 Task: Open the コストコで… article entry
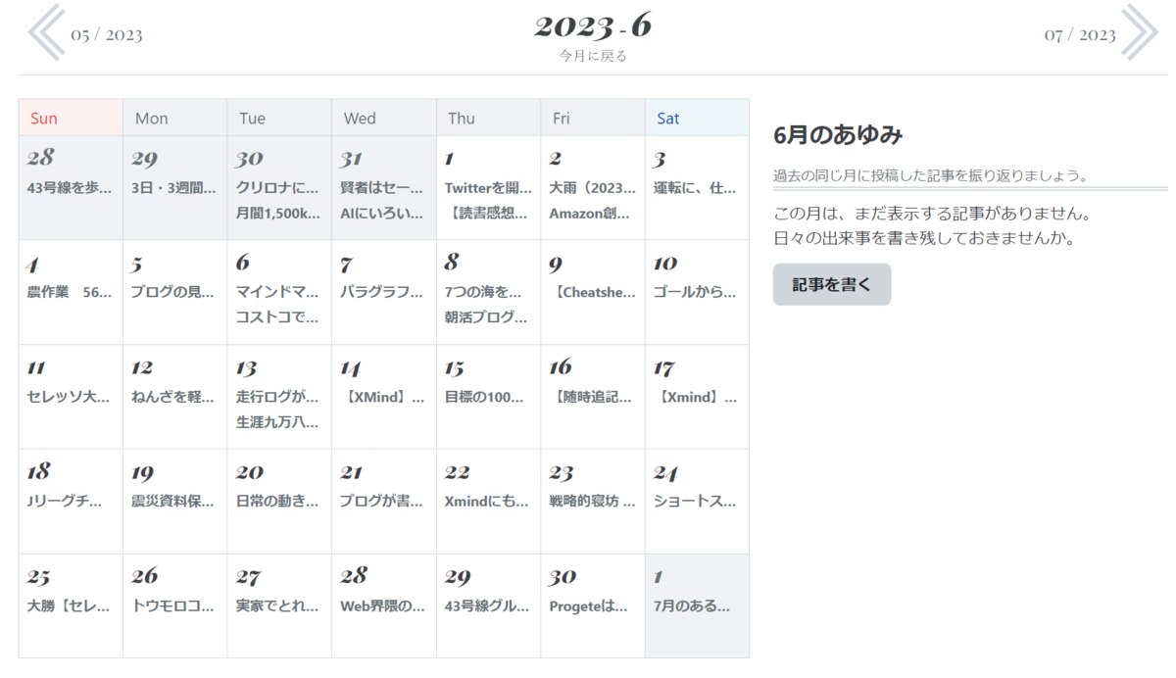(278, 317)
